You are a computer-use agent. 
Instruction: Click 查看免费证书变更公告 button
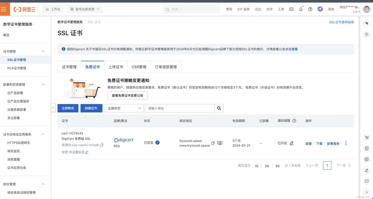click(x=128, y=96)
